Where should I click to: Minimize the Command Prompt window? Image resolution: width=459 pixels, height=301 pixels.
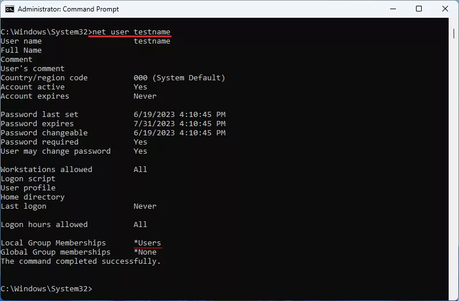point(392,9)
